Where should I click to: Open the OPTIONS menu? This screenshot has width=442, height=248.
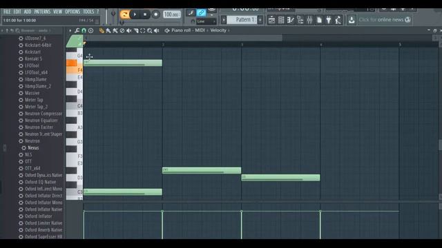tap(73, 12)
